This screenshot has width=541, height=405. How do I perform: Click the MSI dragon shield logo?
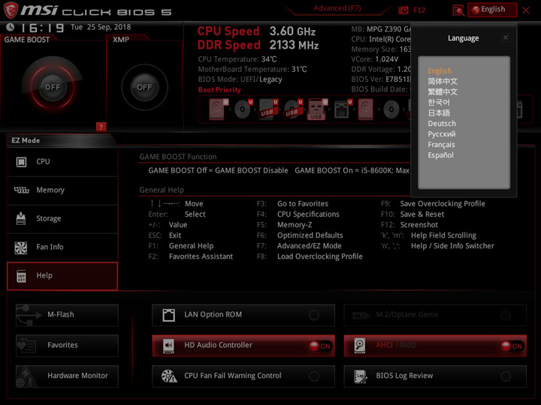[11, 10]
